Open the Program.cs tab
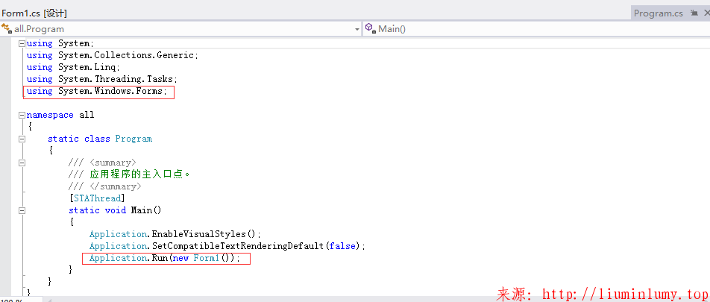 (658, 13)
